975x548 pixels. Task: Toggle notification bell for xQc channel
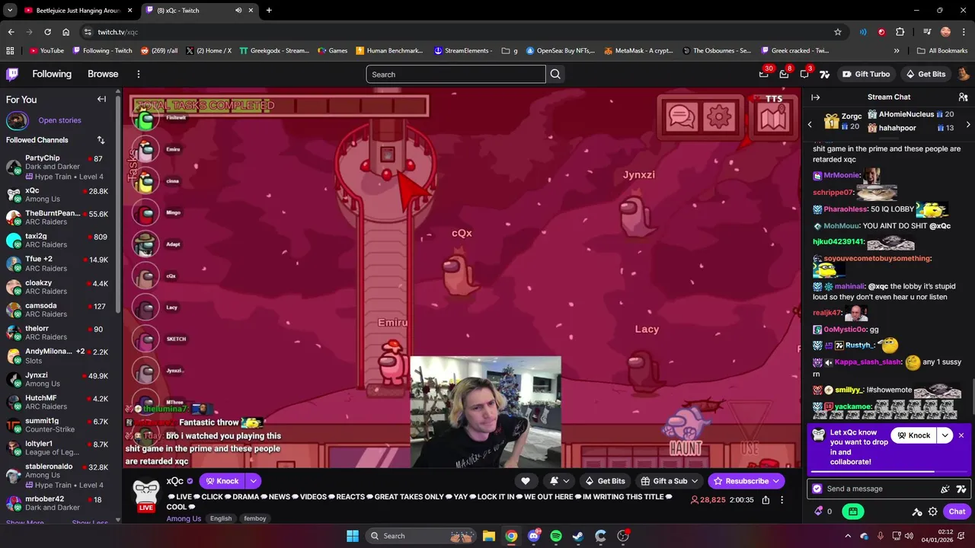(554, 481)
